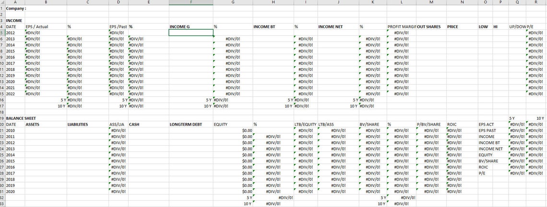The height and width of the screenshot is (207, 547).
Task: Click the 'EPS / Actual' header cell
Action: pos(46,26)
